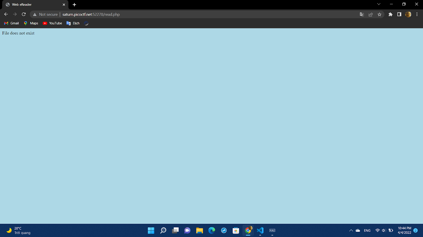The image size is (423, 237).
Task: Open the Windows Start menu
Action: [151, 230]
